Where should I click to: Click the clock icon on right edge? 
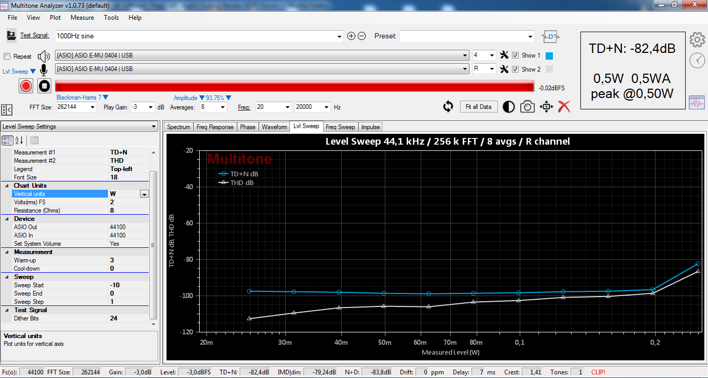(x=697, y=61)
